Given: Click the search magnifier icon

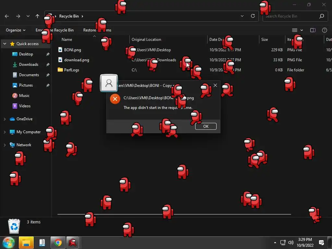Looking at the screenshot, I should tap(322, 16).
